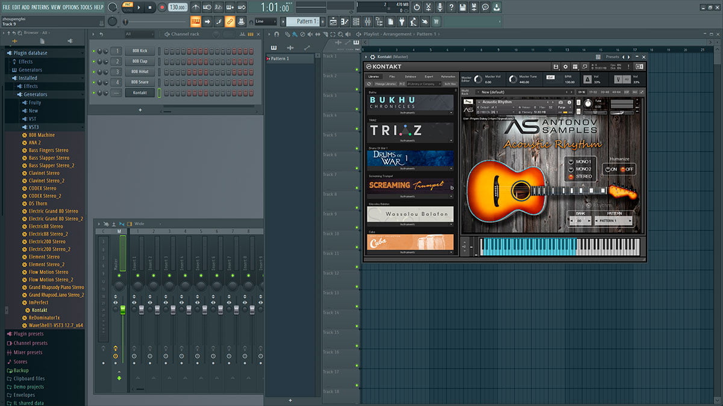
Task: Collapse the Generators folder in browser
Action: coord(36,94)
